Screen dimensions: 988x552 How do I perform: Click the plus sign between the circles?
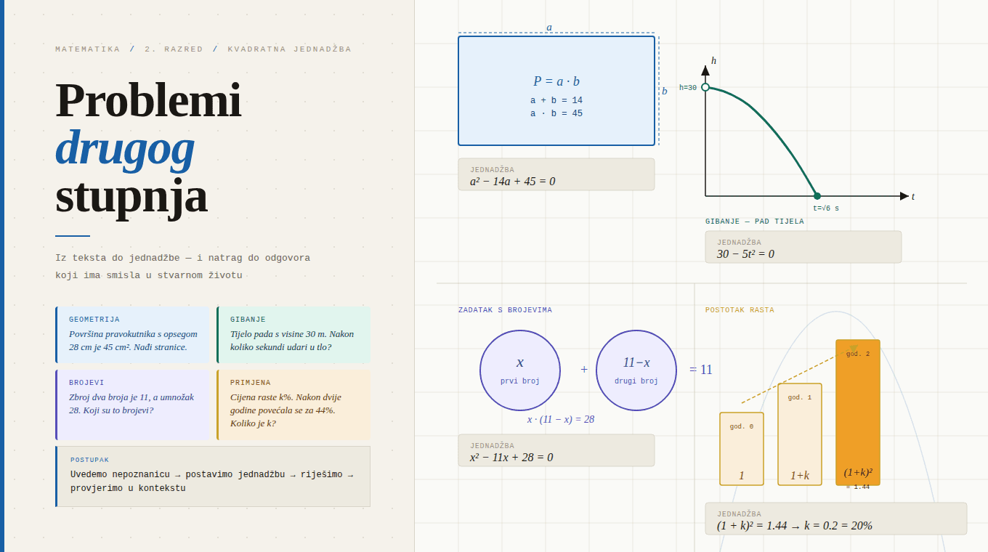click(x=584, y=370)
